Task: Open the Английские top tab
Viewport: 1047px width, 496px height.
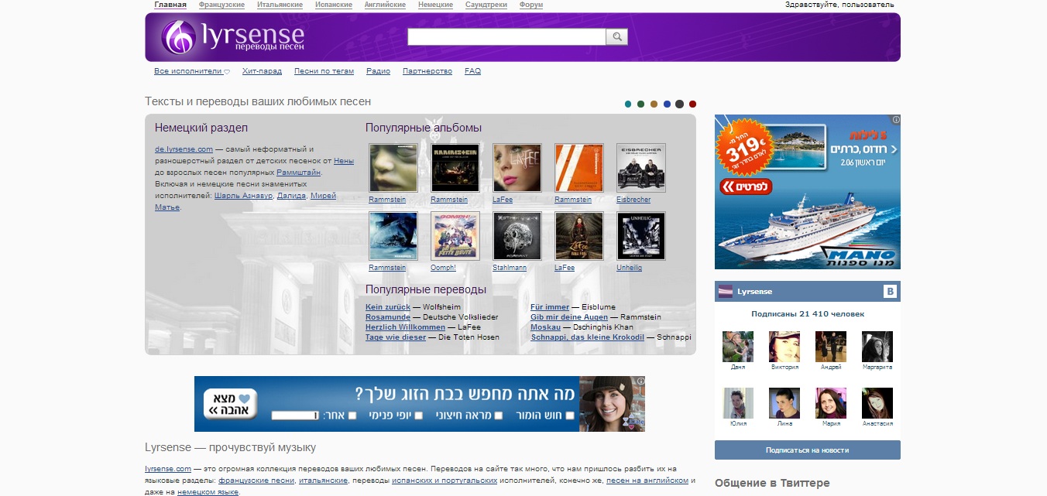Action: coord(385,5)
